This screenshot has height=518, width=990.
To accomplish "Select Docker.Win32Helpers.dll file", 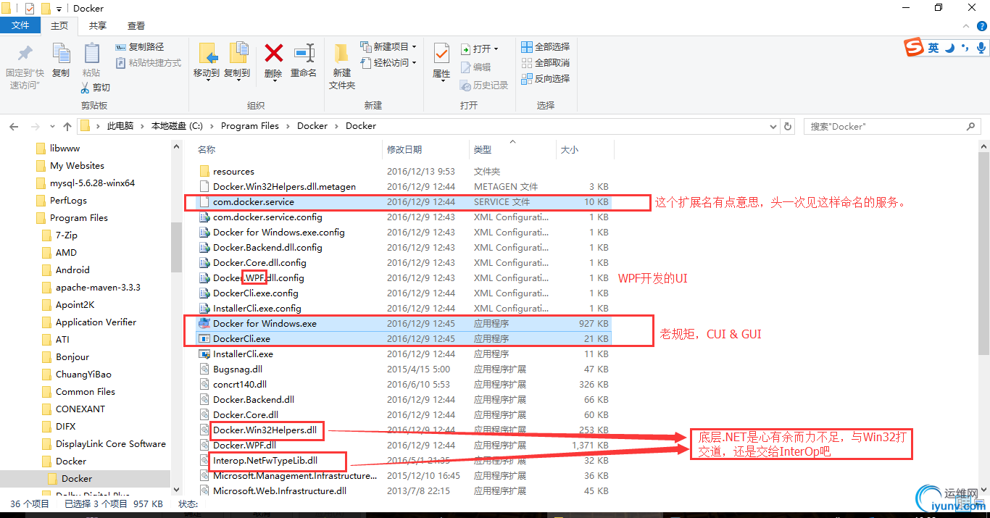I will (404, 430).
